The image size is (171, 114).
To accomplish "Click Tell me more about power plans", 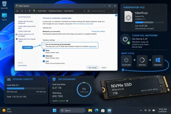I will [x=83, y=24].
